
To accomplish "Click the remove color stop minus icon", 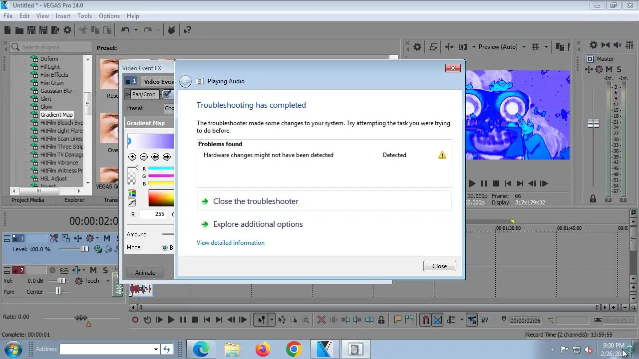I will (144, 157).
